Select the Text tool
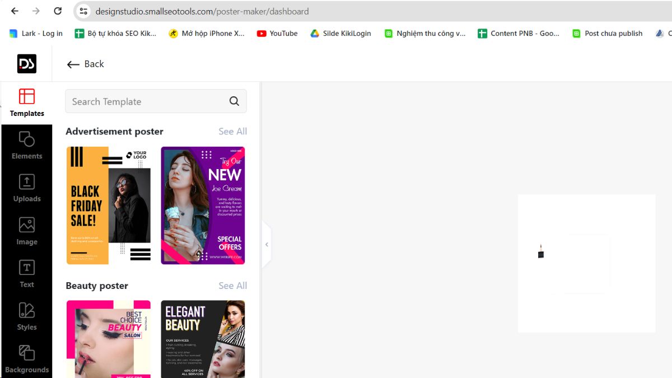Screen dimensions: 672x378 27,274
